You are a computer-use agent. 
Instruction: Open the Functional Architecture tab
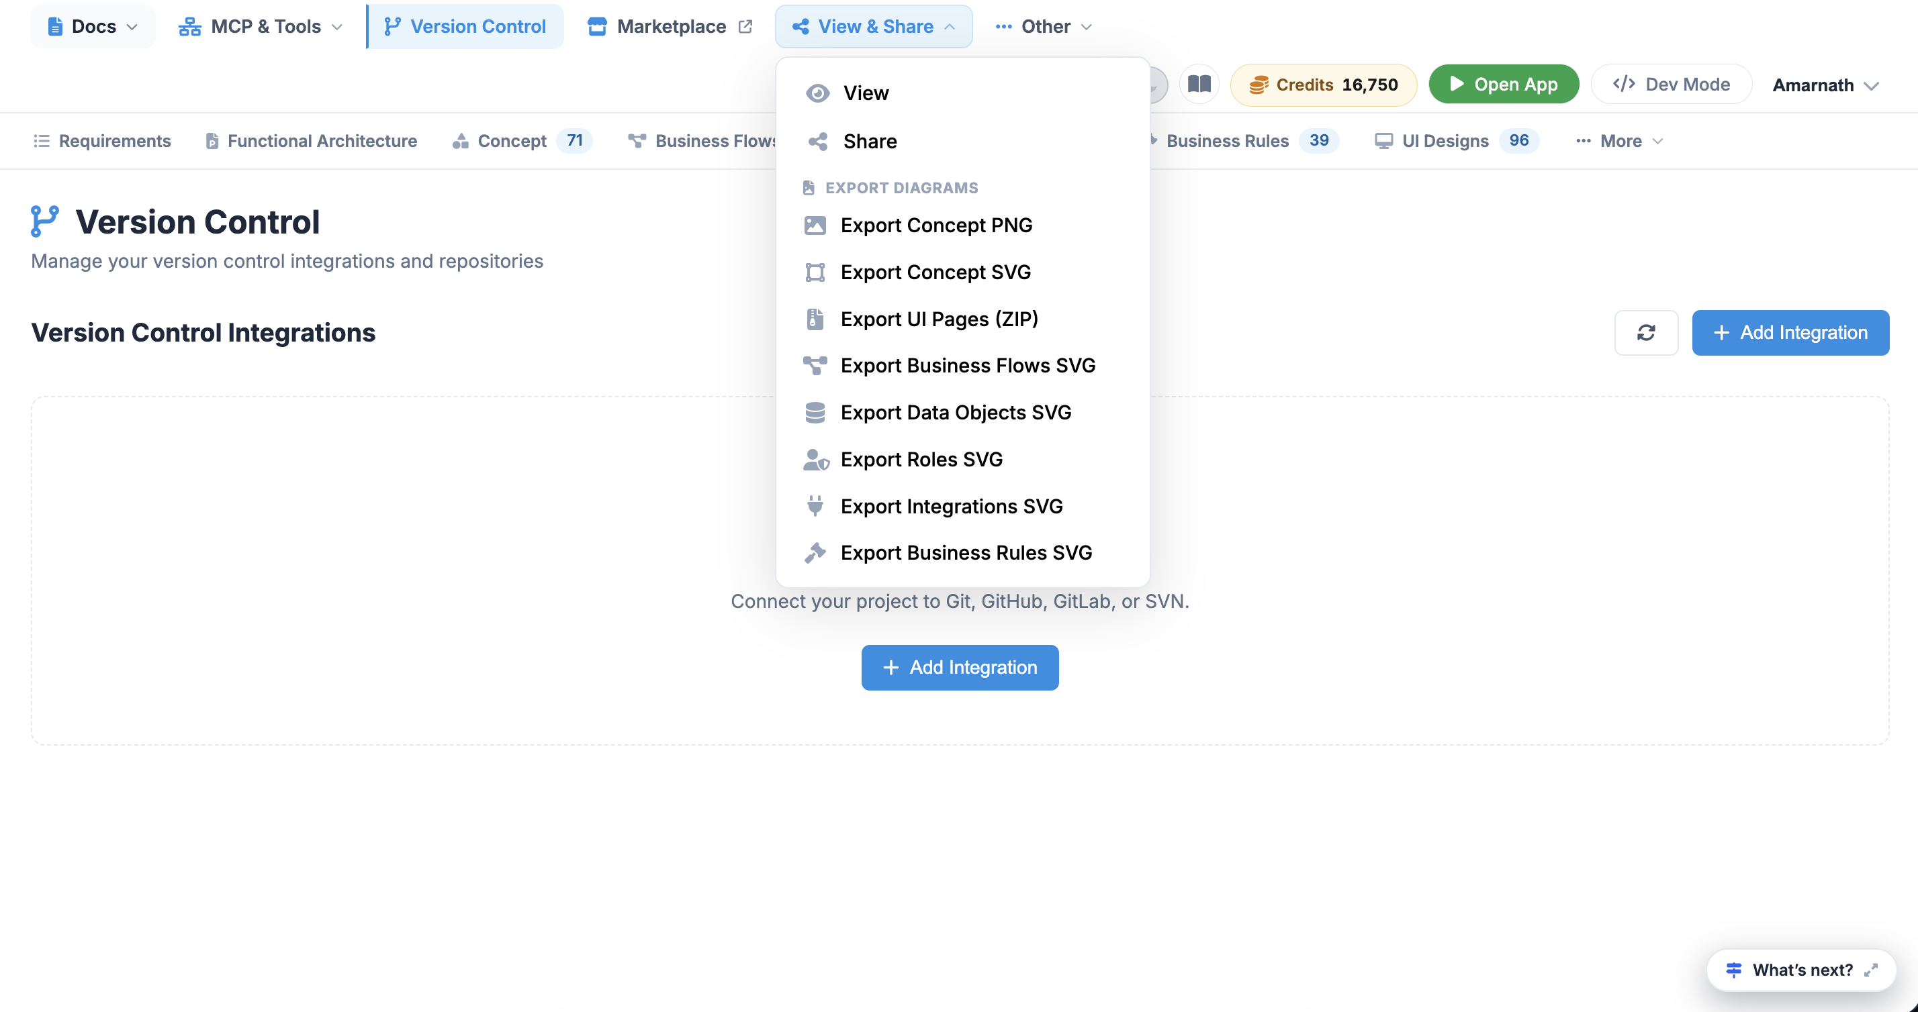click(311, 141)
